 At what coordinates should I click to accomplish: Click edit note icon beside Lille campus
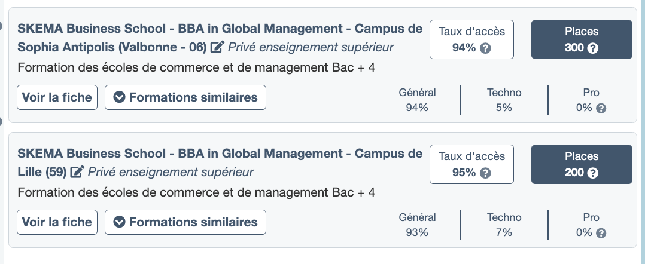click(77, 171)
